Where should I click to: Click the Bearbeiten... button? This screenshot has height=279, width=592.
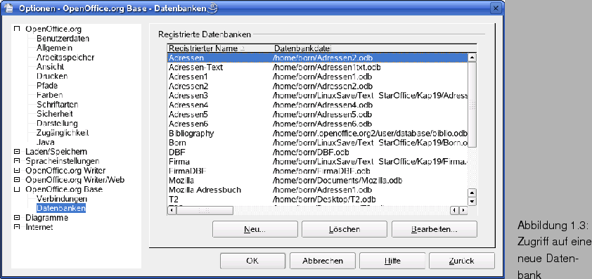point(435,229)
